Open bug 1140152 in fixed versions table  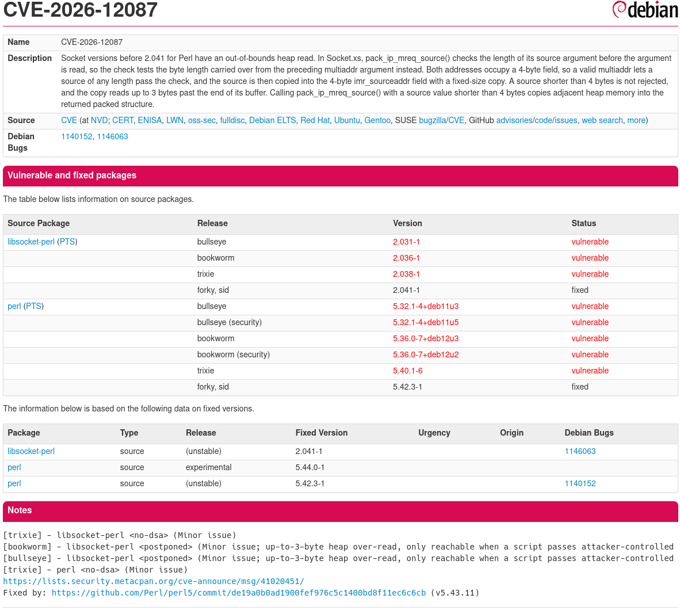[x=580, y=483]
